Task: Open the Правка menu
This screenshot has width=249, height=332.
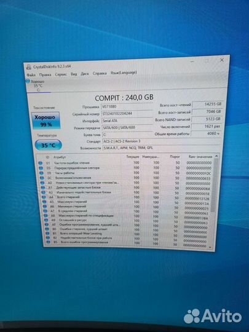Action: point(45,75)
